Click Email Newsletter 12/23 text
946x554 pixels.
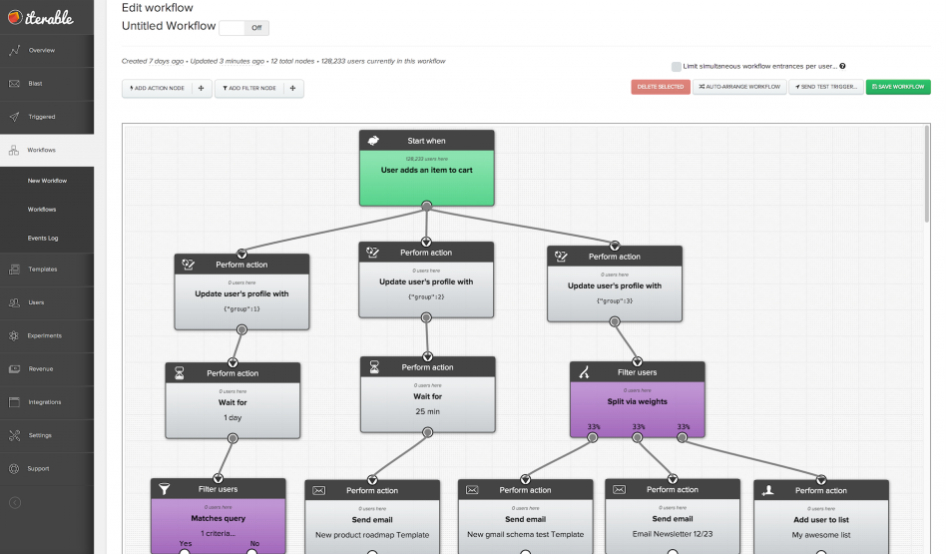pyautogui.click(x=673, y=534)
